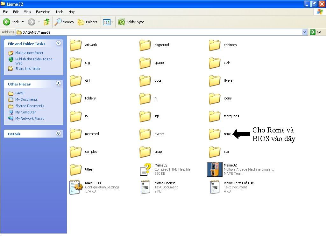This screenshot has height=244, width=326.
Task: Close the Mame32 Explorer window
Action: 322,4
